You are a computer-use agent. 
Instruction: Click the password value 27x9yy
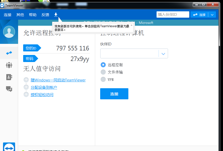pos(80,59)
